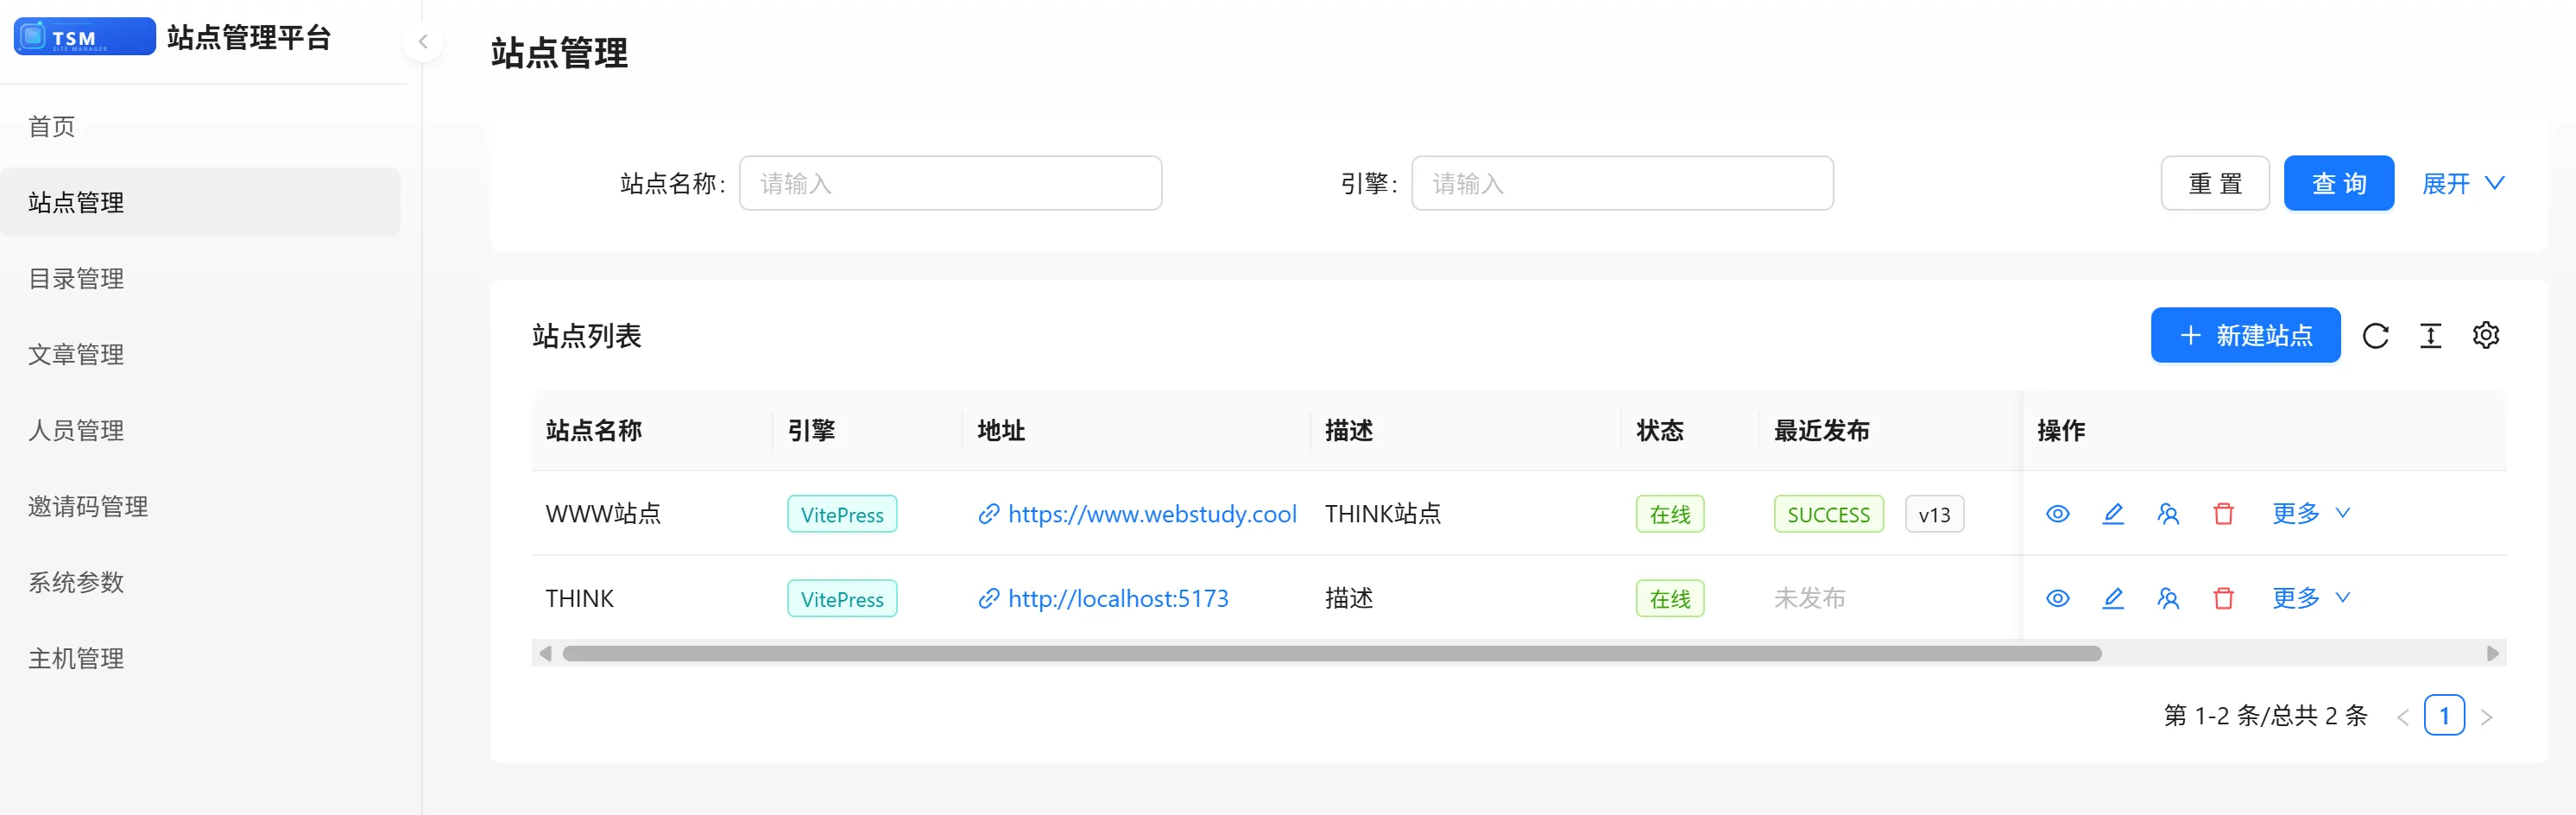Click the v13 version tag

(x=1934, y=514)
